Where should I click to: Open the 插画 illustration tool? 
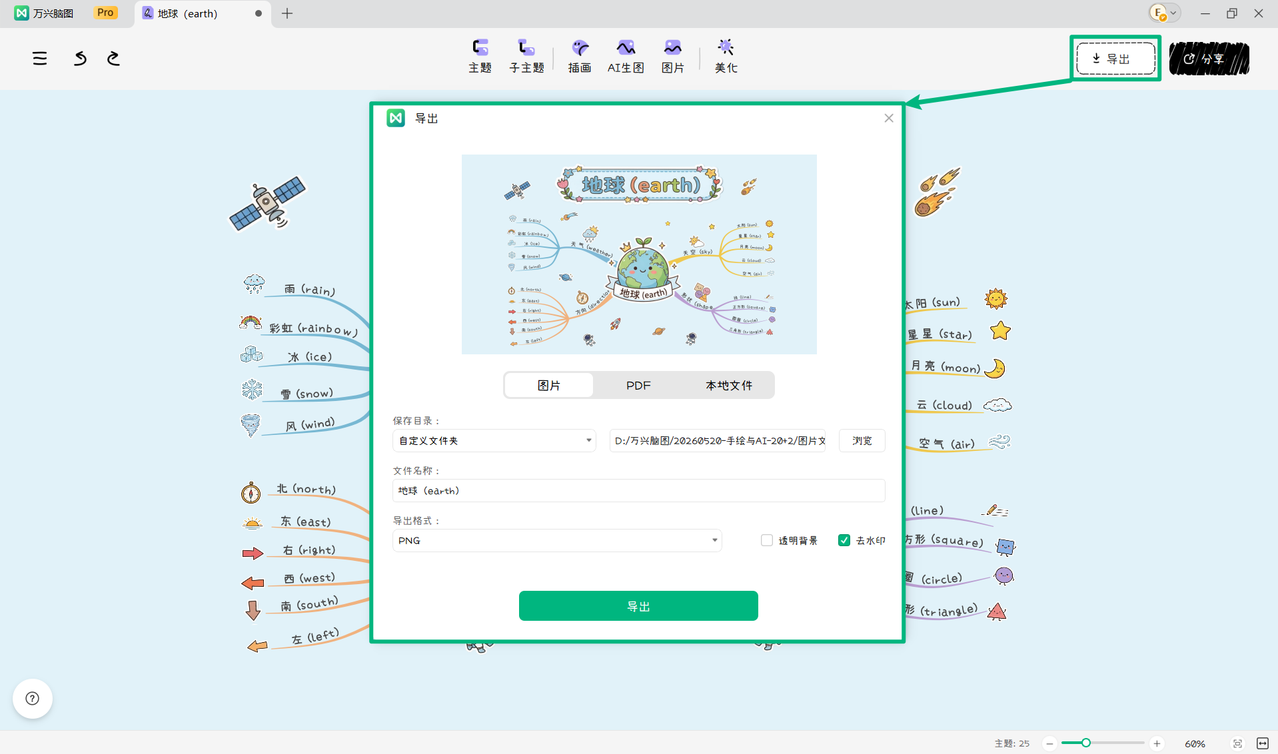click(x=580, y=56)
